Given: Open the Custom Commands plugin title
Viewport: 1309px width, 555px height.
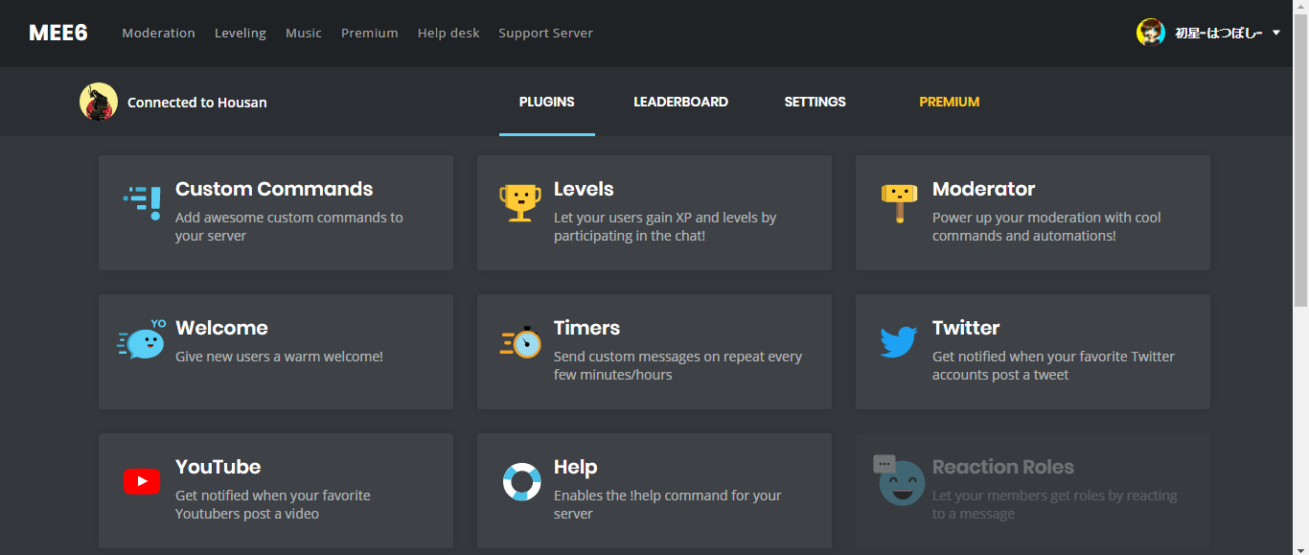Looking at the screenshot, I should click(274, 189).
